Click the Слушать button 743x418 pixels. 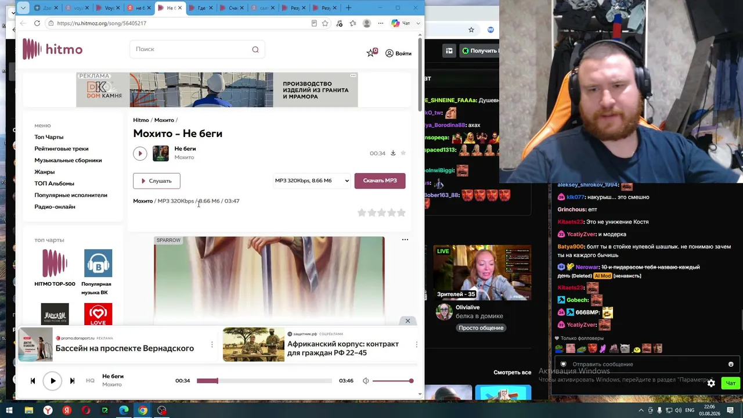click(156, 181)
